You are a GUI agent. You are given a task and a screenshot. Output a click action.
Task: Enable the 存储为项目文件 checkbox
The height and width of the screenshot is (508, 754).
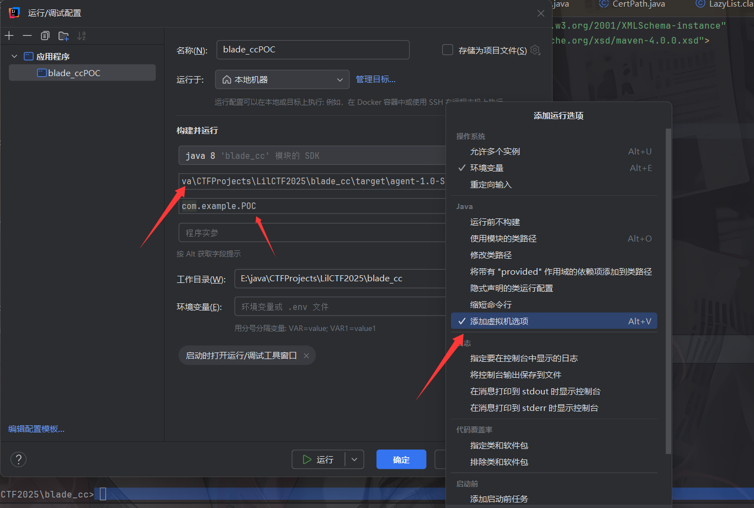point(448,50)
